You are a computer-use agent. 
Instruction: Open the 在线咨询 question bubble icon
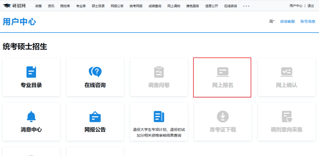[95, 72]
